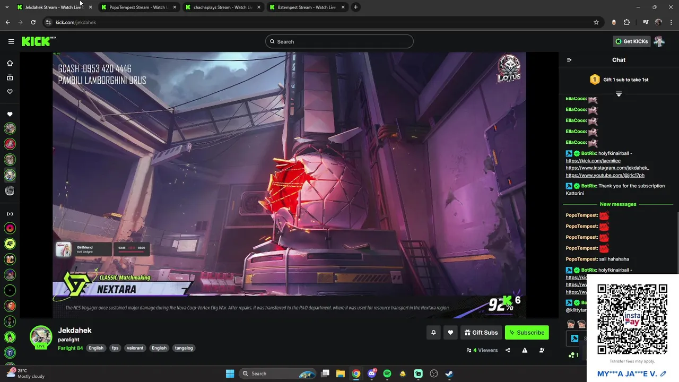Viewport: 679px width, 382px height.
Task: Click the Chat panel header
Action: (619, 60)
